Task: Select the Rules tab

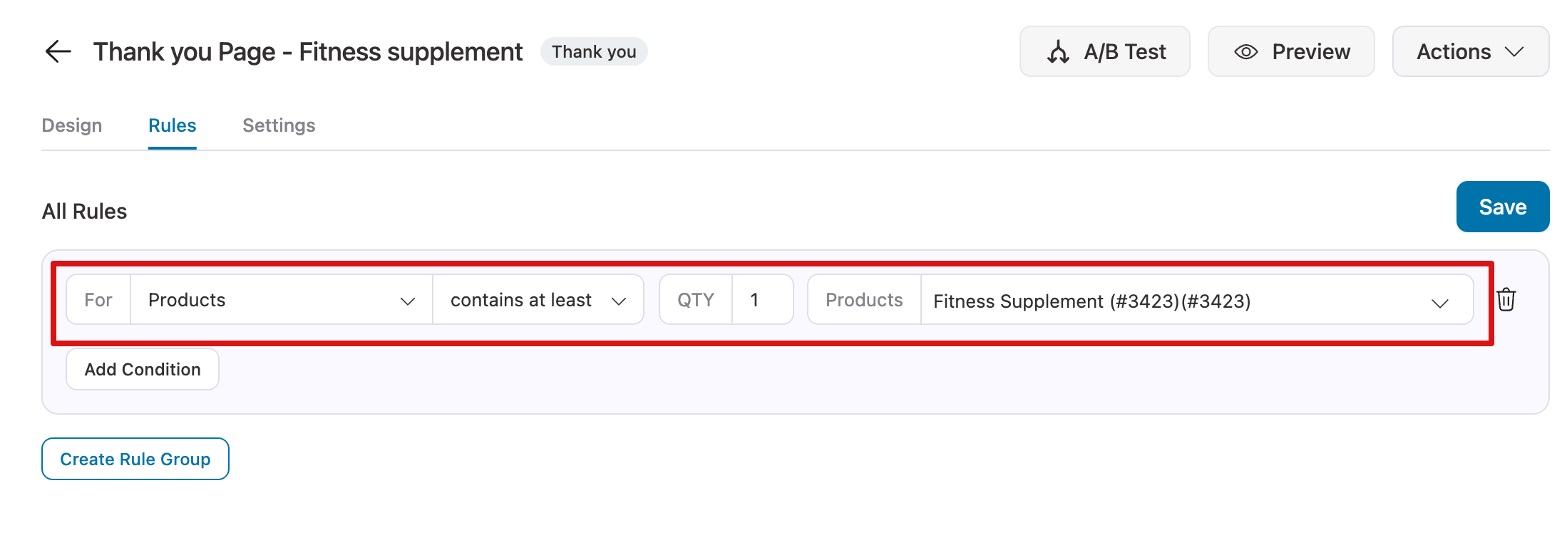Action: [x=172, y=125]
